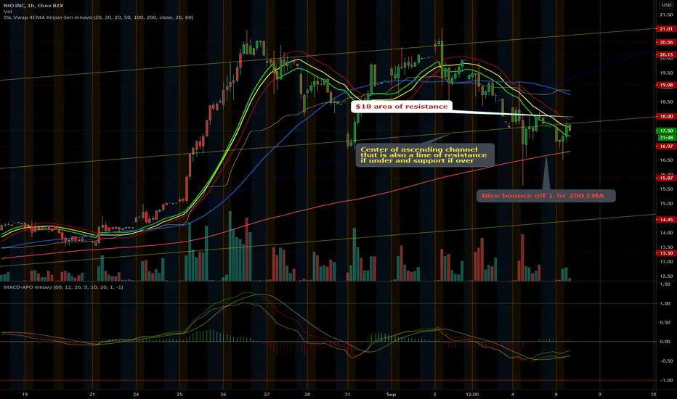Click the 21.50 price axis value

[667, 15]
